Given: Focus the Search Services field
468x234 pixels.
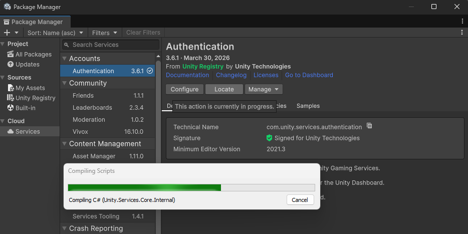Looking at the screenshot, I should [111, 45].
